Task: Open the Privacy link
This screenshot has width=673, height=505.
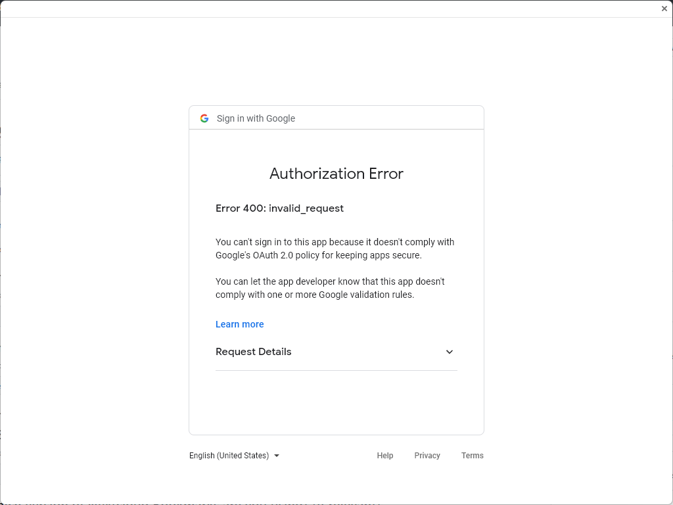Action: coord(427,456)
